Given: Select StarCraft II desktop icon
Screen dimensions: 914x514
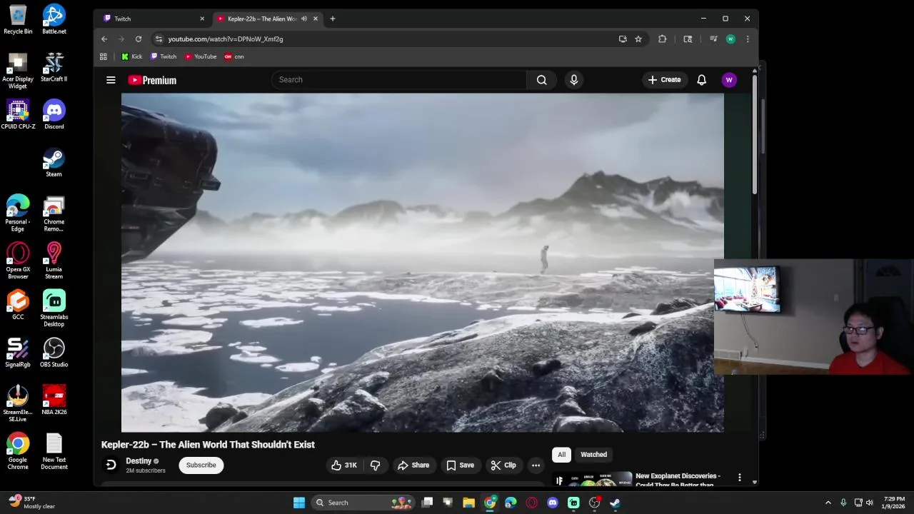Looking at the screenshot, I should 54,66.
